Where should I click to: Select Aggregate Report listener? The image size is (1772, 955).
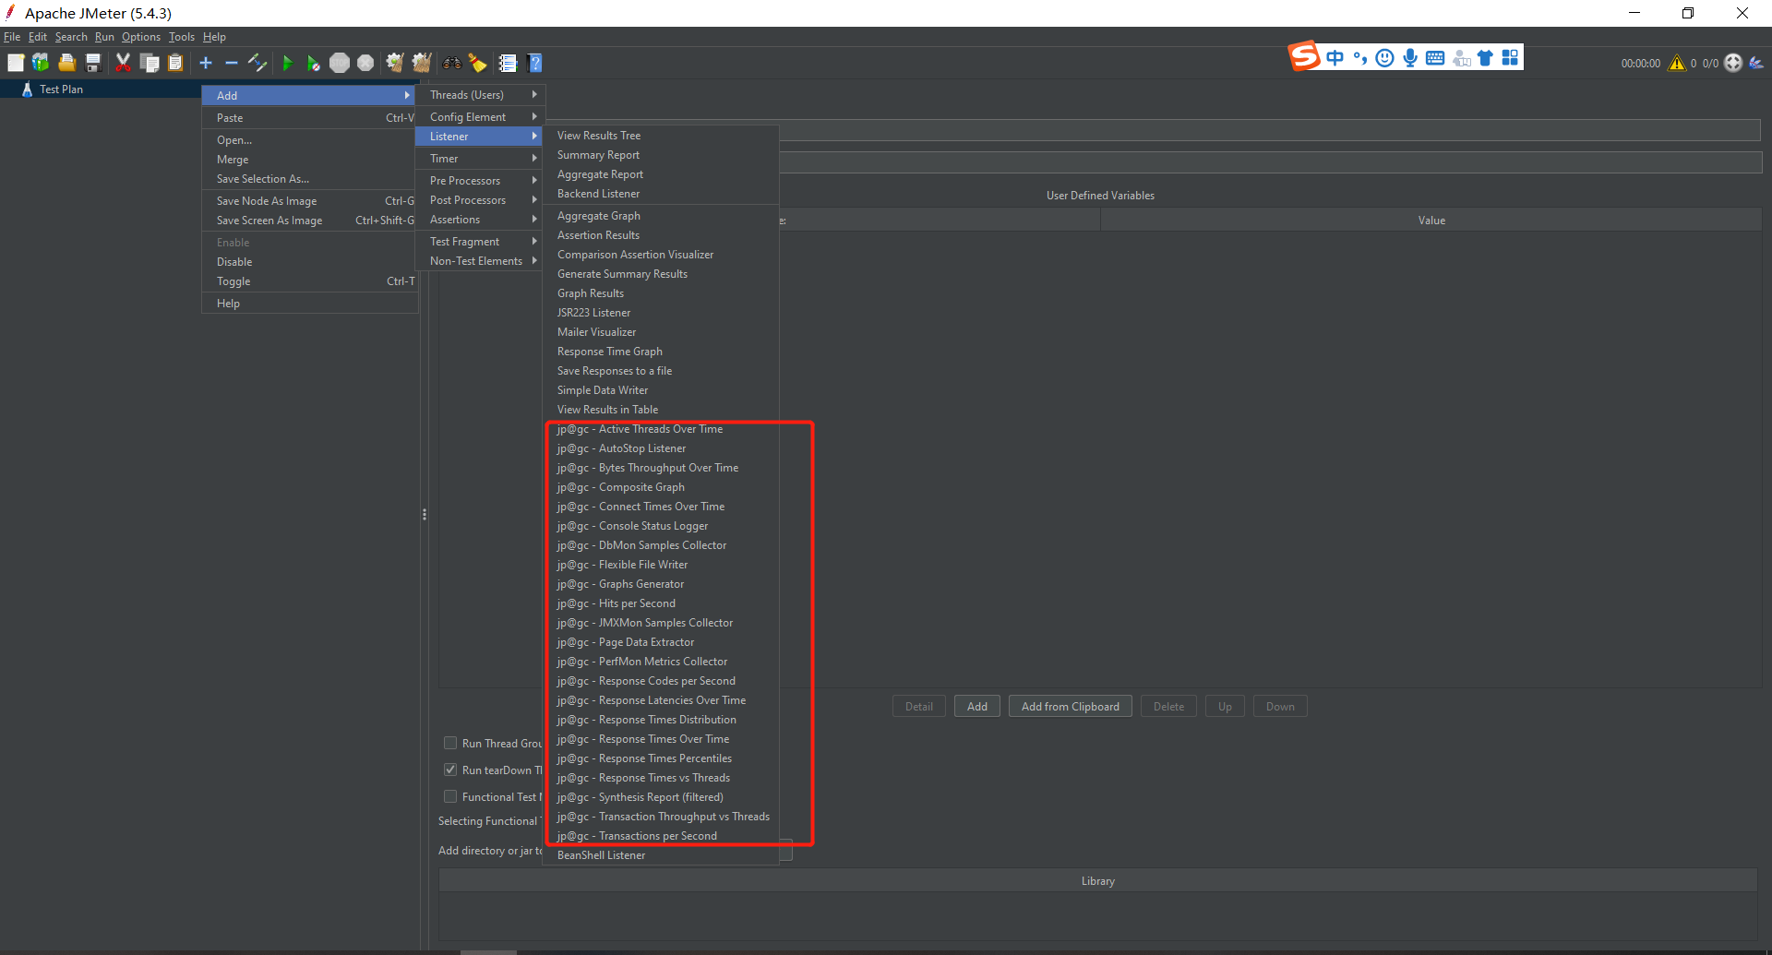point(661,174)
